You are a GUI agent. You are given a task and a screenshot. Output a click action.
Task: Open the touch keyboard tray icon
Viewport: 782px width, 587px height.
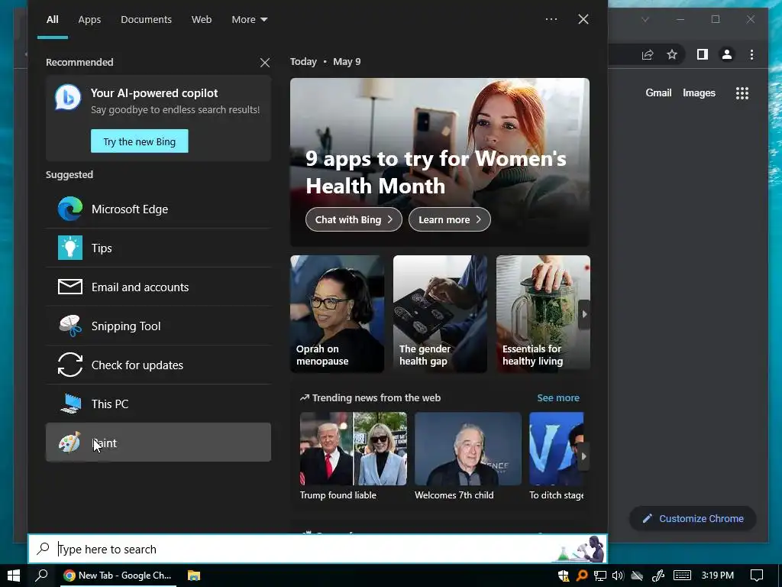point(682,576)
